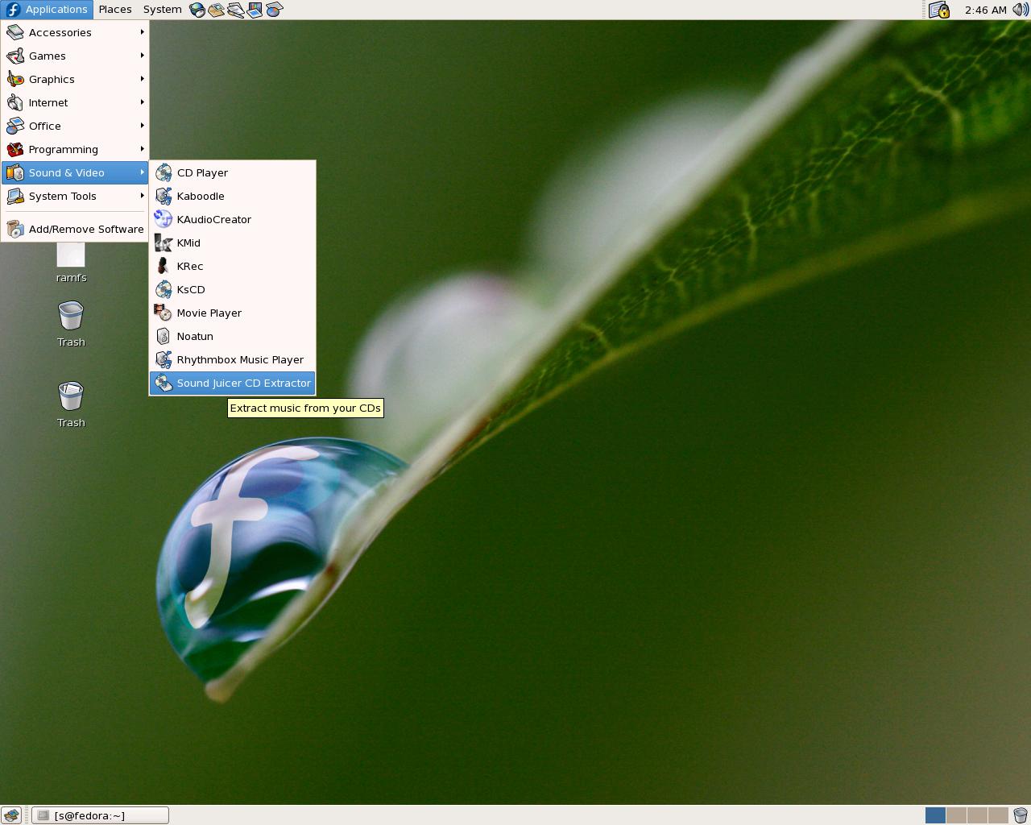
Task: Open the Trash applet in bottom panel
Action: click(1020, 815)
